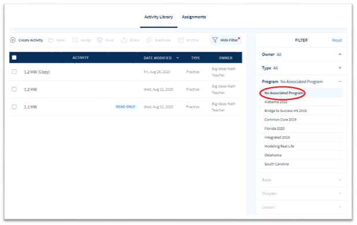357x225 pixels.
Task: Click the Duplicate toolbar label
Action: [163, 40]
